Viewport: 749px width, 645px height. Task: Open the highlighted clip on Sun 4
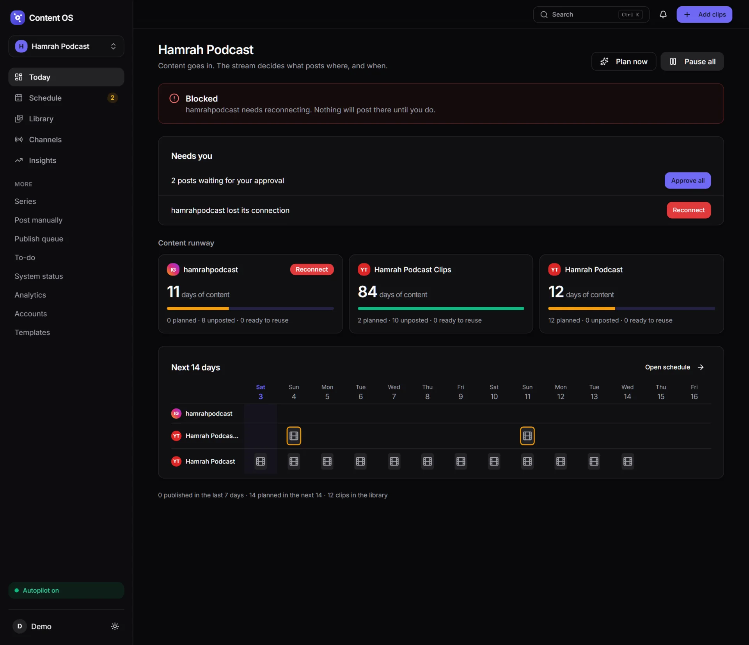(x=294, y=436)
